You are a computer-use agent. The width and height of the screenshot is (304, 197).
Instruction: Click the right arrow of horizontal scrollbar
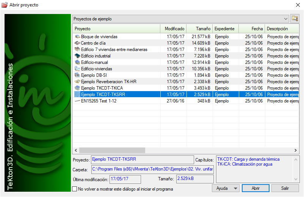click(x=295, y=150)
